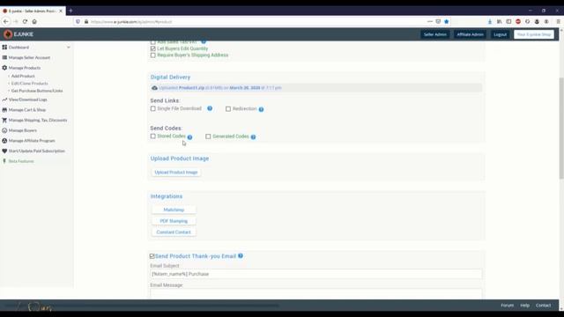
Task: Enable Single File Download checkbox
Action: [x=152, y=108]
